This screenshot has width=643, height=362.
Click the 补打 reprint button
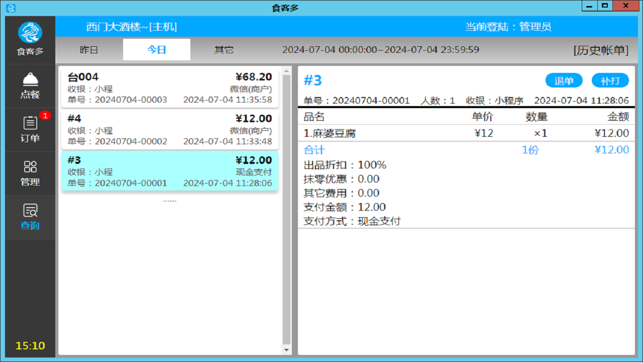click(x=610, y=80)
